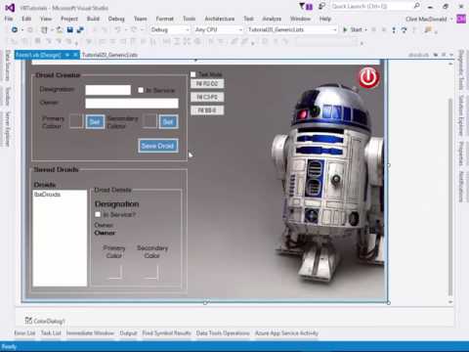
Task: Close the NewLab [Design] tab
Action: [x=75, y=55]
